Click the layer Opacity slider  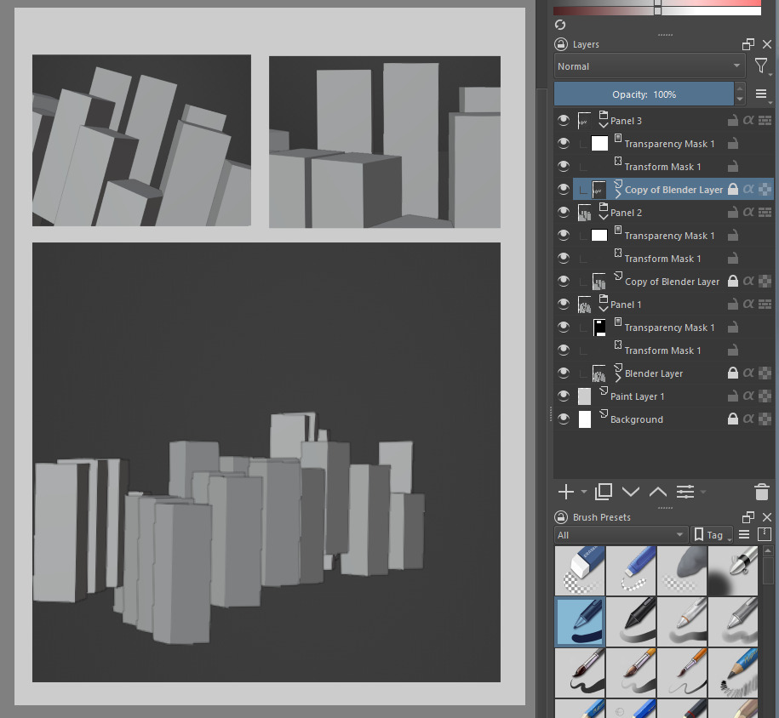tap(644, 94)
